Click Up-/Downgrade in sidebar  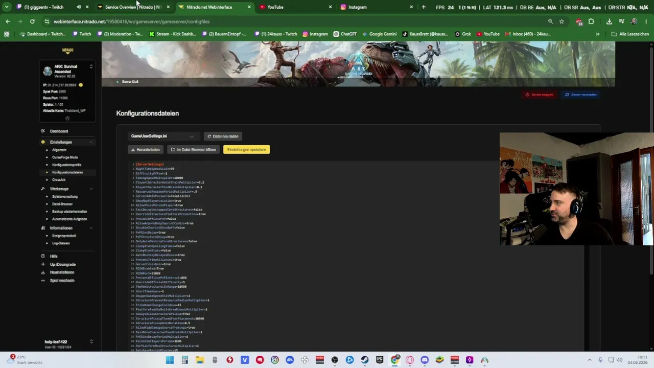62,264
